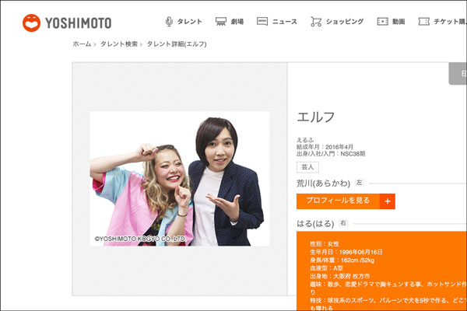467x311 pixels.
Task: Click the gray tab at top right
Action: pyautogui.click(x=459, y=74)
